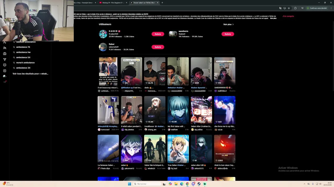Open the Chrome extensions puzzle icon

point(295,8)
